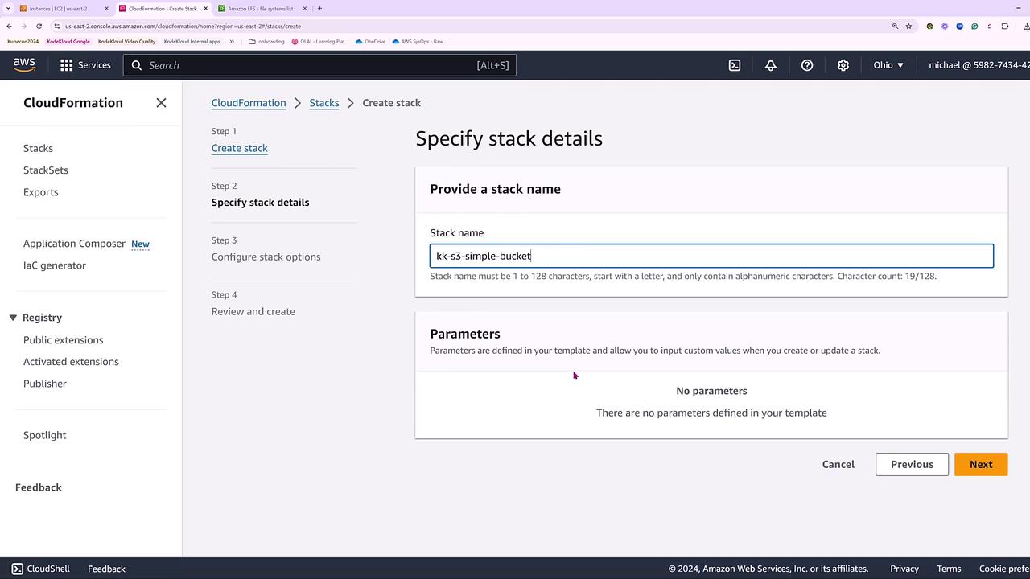1030x579 pixels.
Task: Open StackSets in the sidebar
Action: coord(46,170)
